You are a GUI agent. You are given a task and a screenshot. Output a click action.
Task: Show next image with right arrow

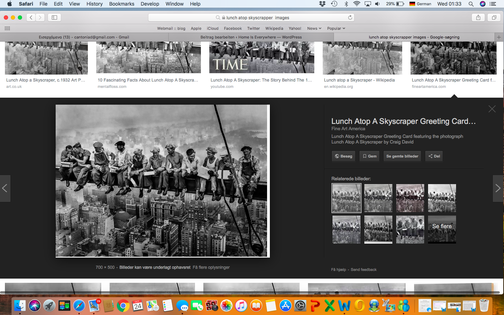(x=498, y=188)
